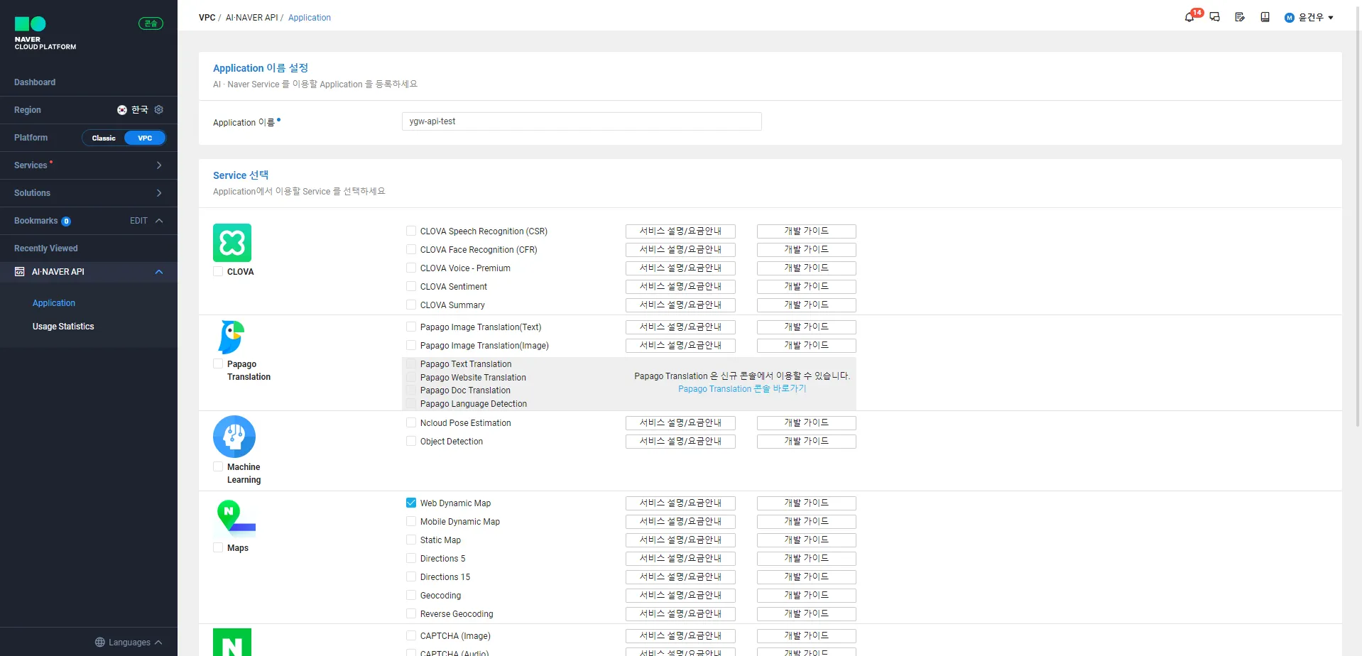Check the Static Map checkbox
Screen dimensions: 1362x656
click(x=411, y=540)
